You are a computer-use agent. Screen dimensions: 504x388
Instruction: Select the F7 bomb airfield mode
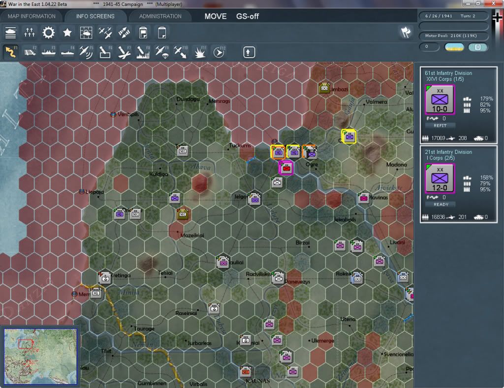pos(124,52)
